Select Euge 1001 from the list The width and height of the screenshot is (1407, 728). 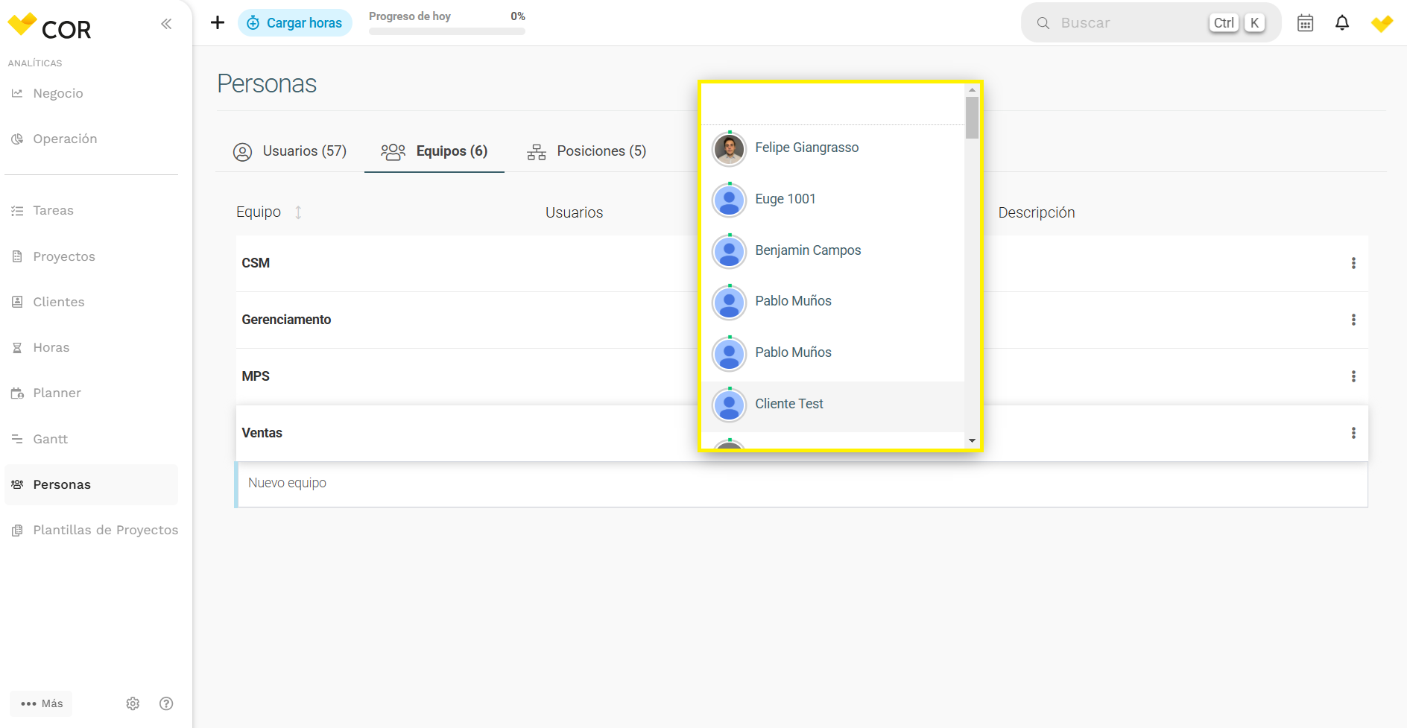click(x=833, y=200)
